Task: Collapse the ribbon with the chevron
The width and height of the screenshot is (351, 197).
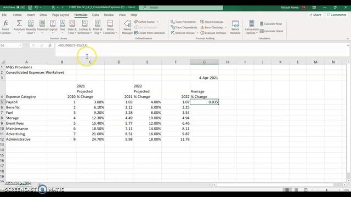Action: [x=348, y=39]
